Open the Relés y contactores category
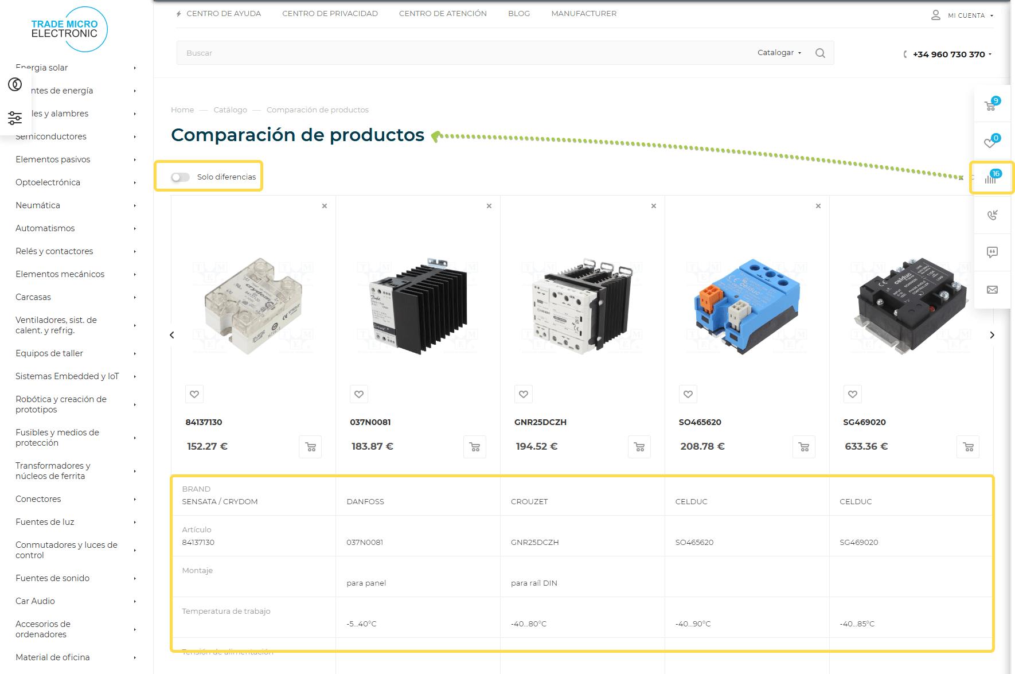 pyautogui.click(x=54, y=251)
